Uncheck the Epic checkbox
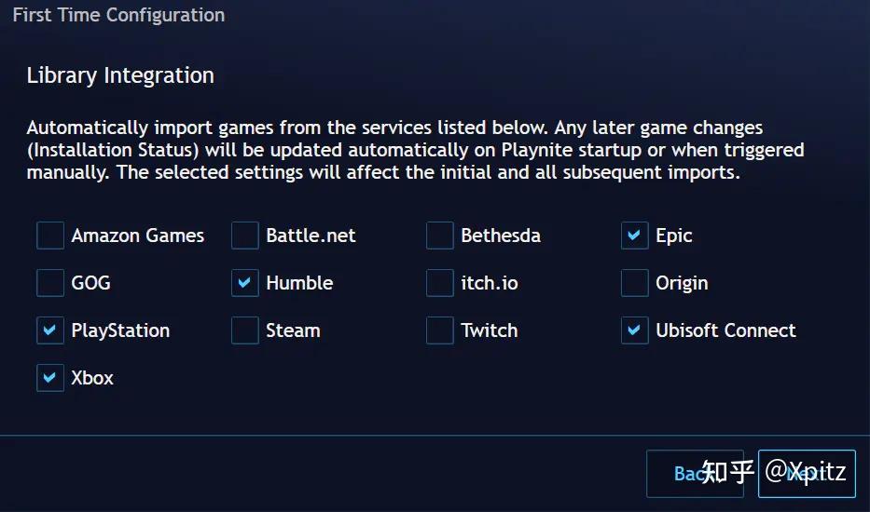The width and height of the screenshot is (870, 512). point(635,236)
